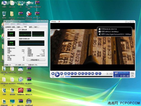Click the MPEG-2 video info line
Image resolution: width=141 pixels, height=106 pixels.
[109, 32]
